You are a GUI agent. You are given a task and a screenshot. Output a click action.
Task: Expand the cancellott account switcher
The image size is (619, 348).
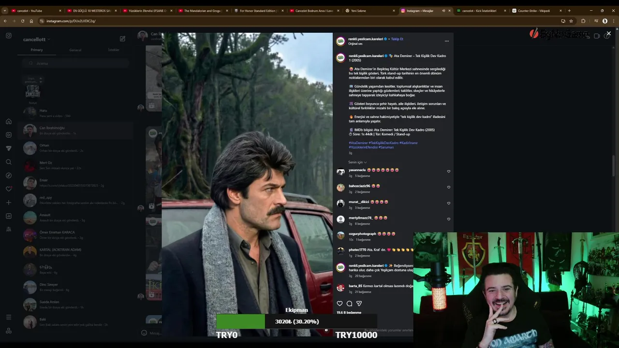pos(36,39)
